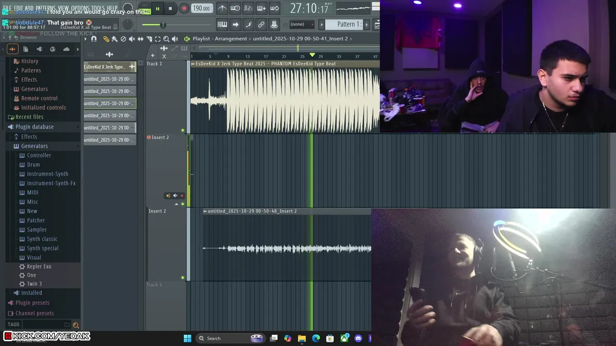Open browser cloud tab

click(x=66, y=49)
